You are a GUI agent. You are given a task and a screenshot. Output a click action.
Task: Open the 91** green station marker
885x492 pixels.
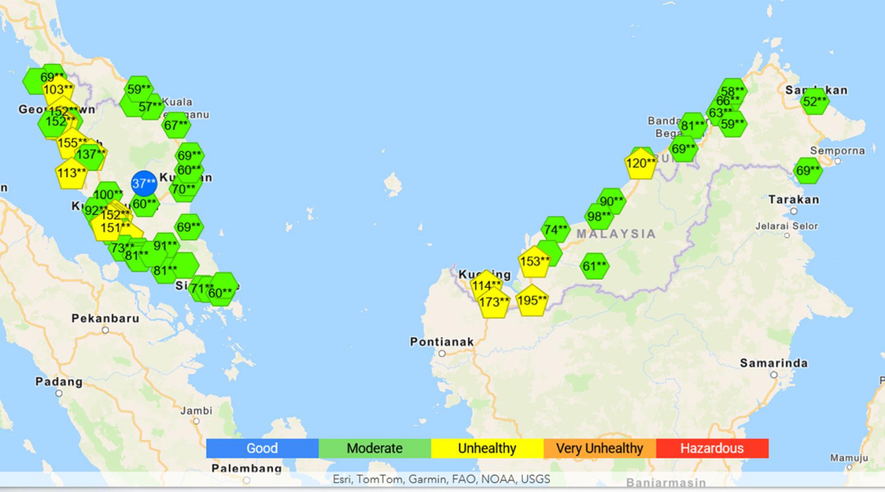165,246
